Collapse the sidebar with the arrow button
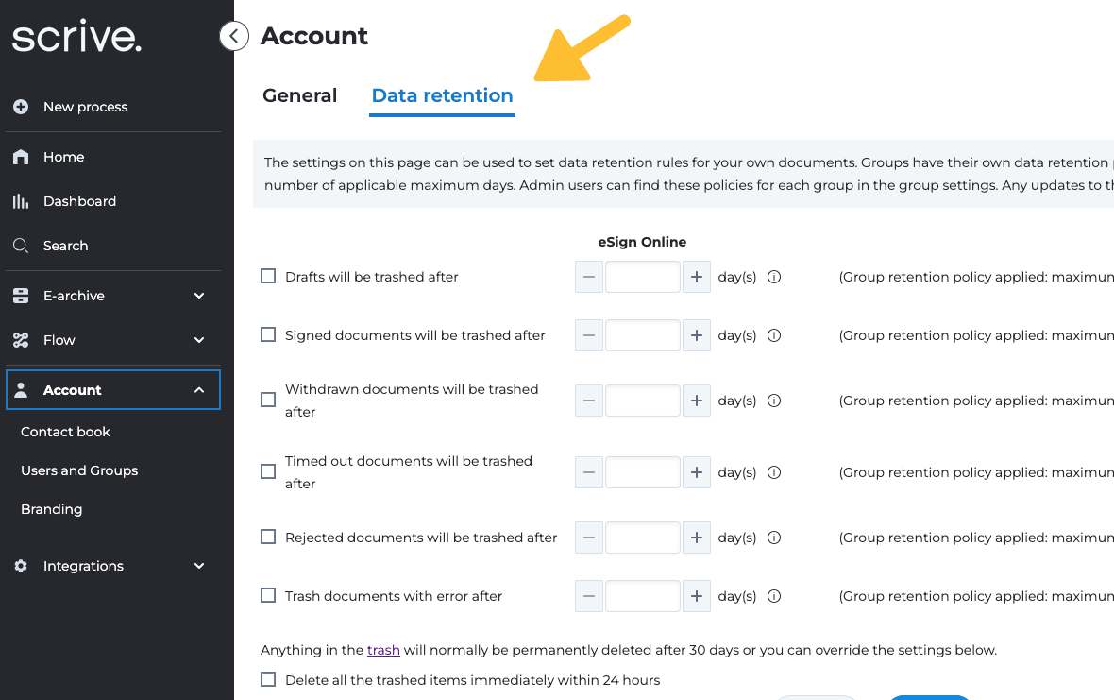 [233, 36]
